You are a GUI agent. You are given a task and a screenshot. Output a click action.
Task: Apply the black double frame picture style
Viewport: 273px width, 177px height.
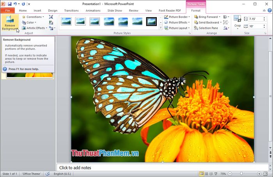point(151,21)
